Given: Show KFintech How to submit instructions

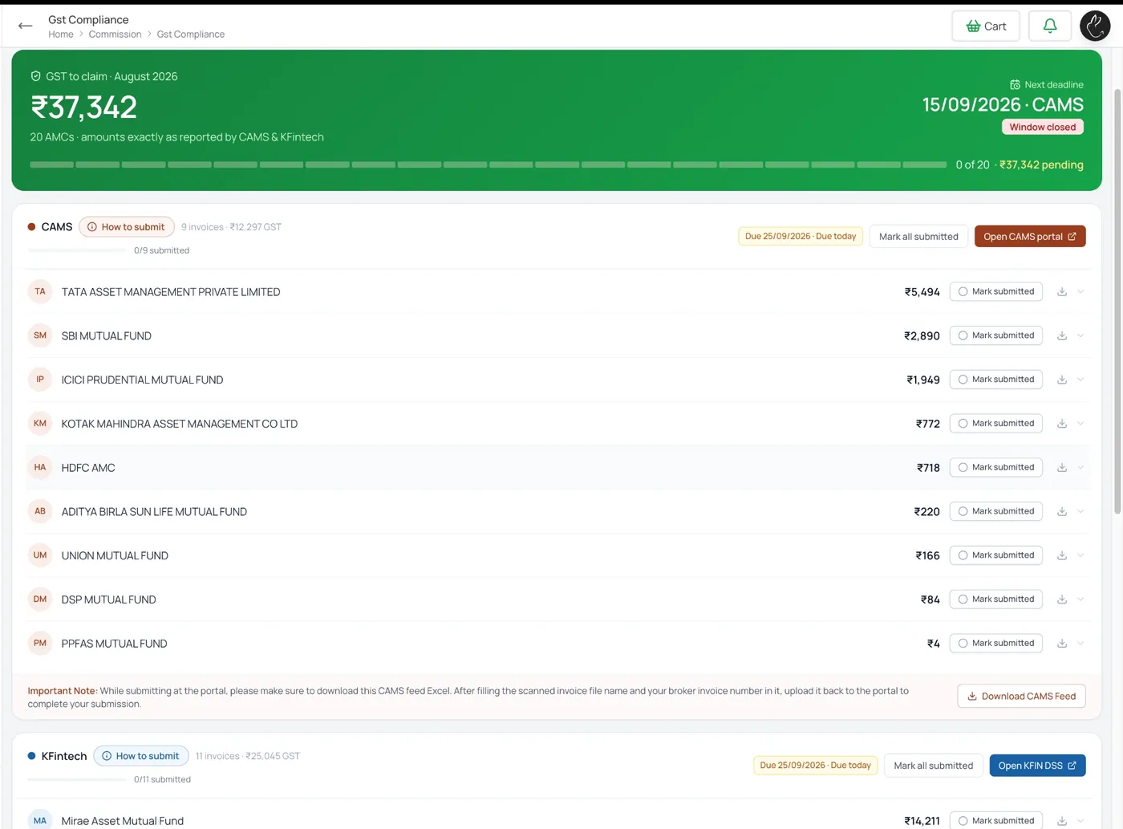Looking at the screenshot, I should (x=141, y=756).
